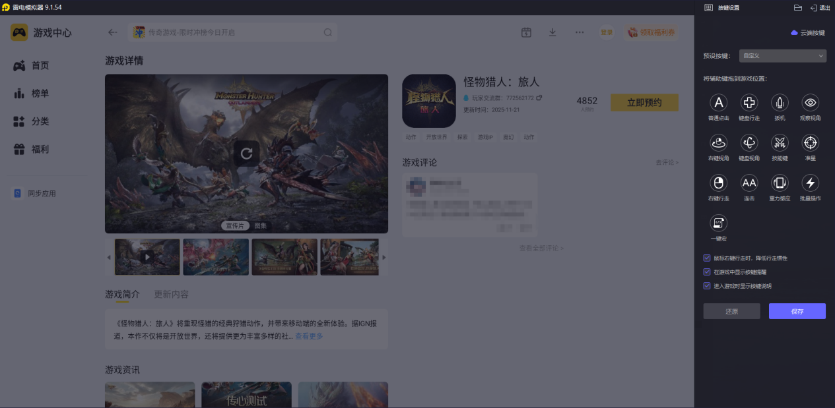
Task: Click the 登录 login avatar
Action: click(607, 32)
